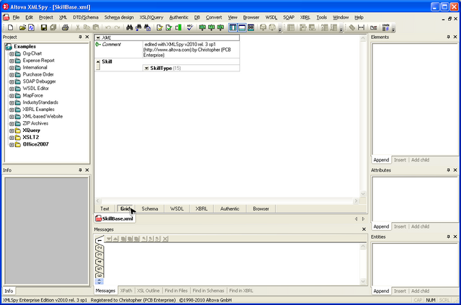Viewport: 461px width, 305px height.
Task: Click Add child tab in Attributes panel
Action: (420, 226)
